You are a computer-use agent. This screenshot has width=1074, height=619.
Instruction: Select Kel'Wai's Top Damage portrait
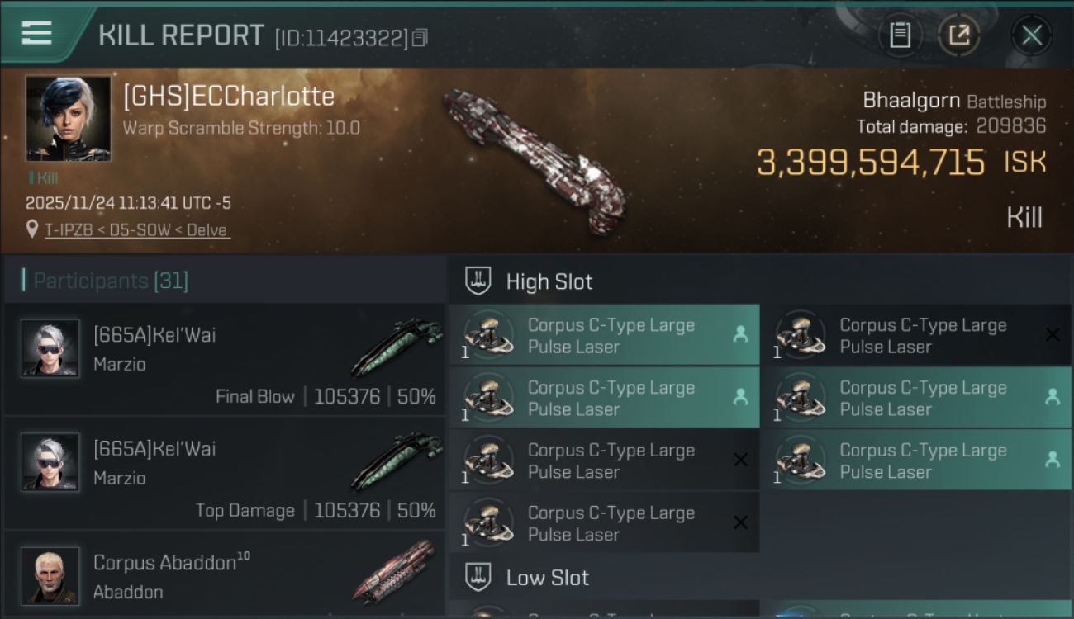tap(50, 461)
